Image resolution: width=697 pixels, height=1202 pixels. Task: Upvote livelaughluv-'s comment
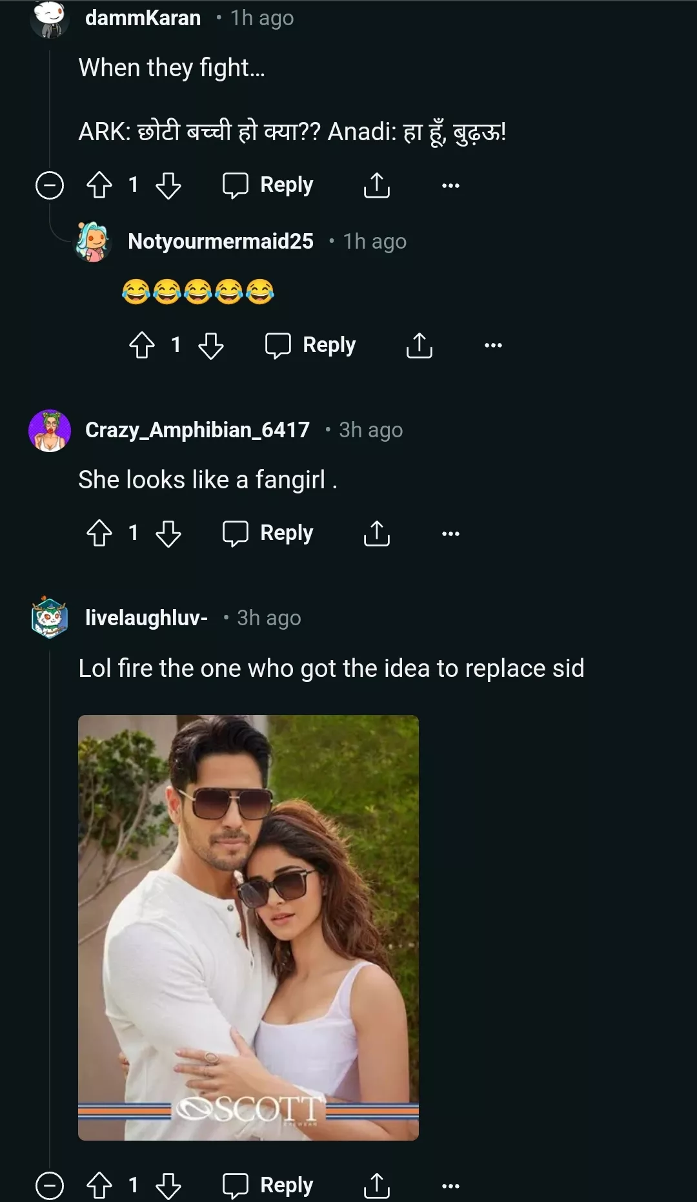[x=99, y=1186]
